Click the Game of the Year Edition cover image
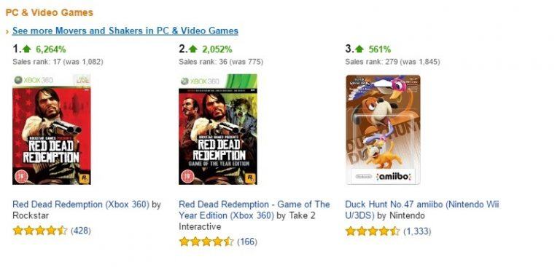560x267 pixels. (218, 129)
